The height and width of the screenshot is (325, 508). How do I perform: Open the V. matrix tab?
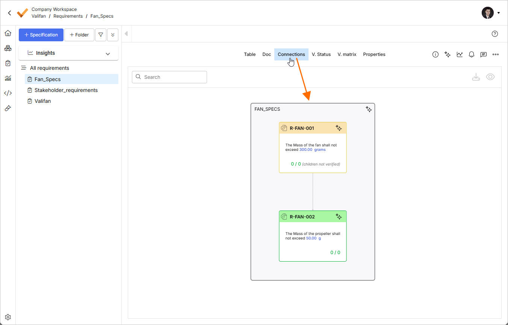(347, 54)
